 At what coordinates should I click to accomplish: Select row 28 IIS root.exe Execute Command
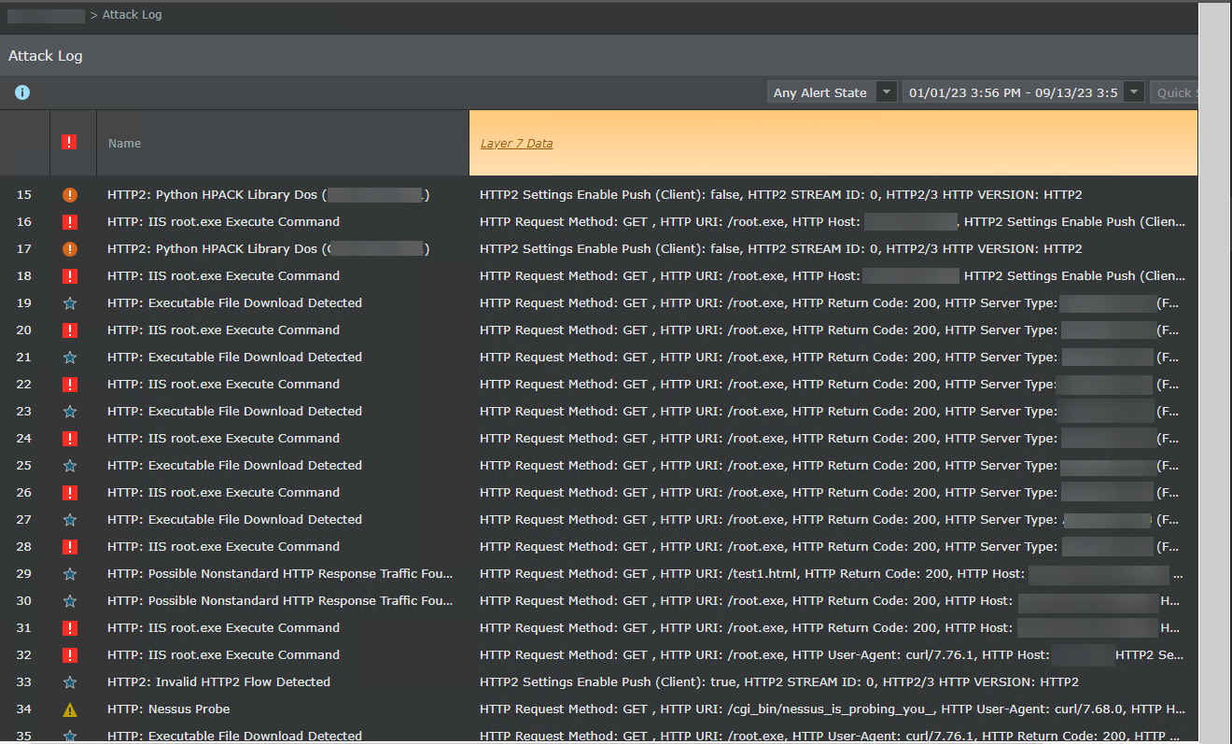(223, 547)
